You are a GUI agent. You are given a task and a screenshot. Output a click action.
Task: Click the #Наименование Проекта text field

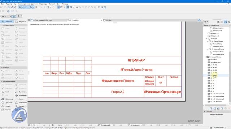click(118, 81)
